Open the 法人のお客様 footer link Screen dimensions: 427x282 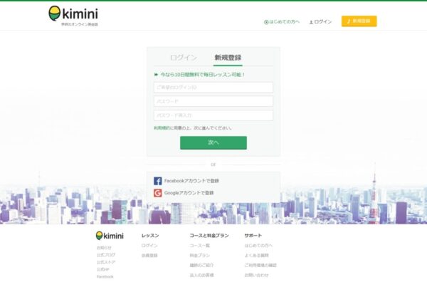click(201, 275)
